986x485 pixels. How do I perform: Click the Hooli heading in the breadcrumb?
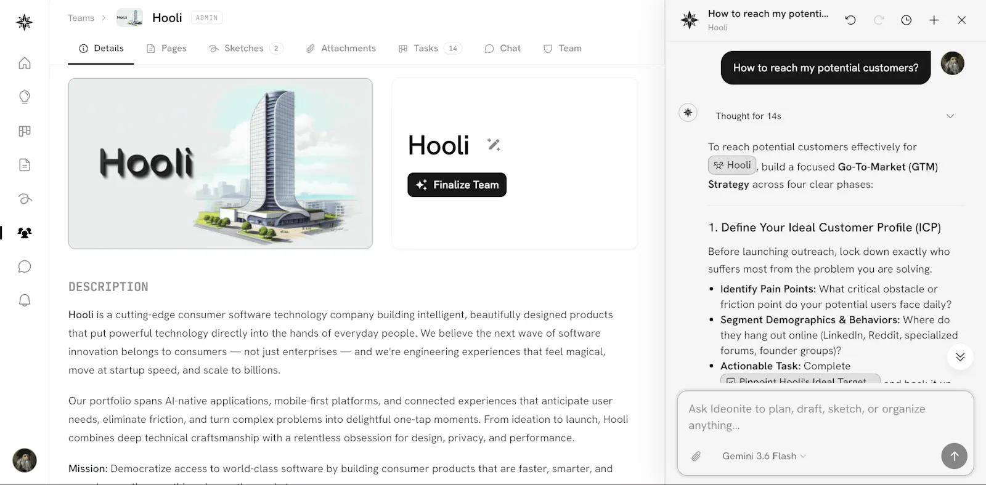pyautogui.click(x=167, y=18)
